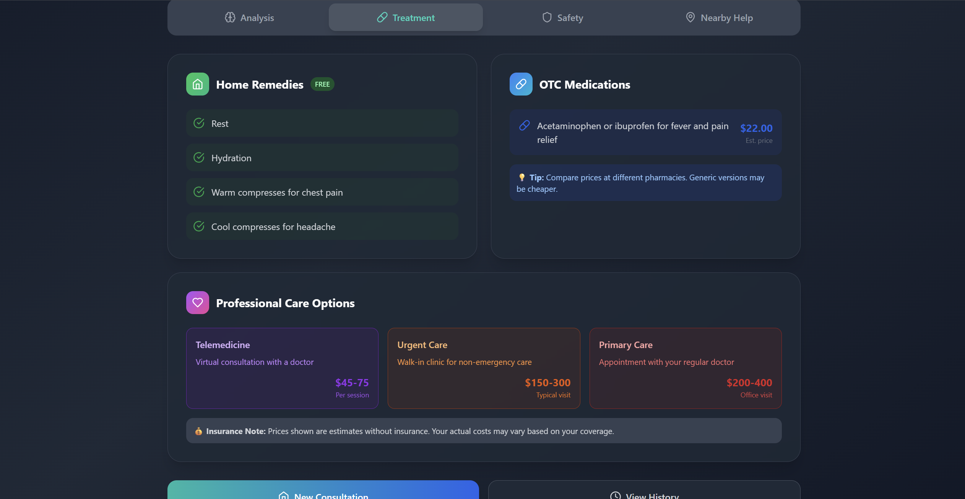The image size is (965, 499).
Task: Choose the Primary Care option card
Action: tap(685, 368)
